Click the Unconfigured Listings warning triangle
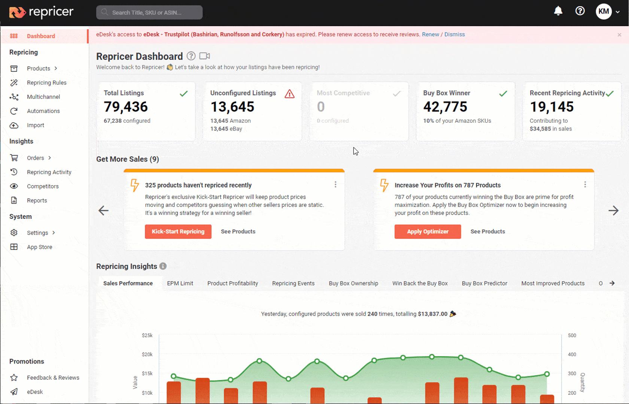 point(289,94)
